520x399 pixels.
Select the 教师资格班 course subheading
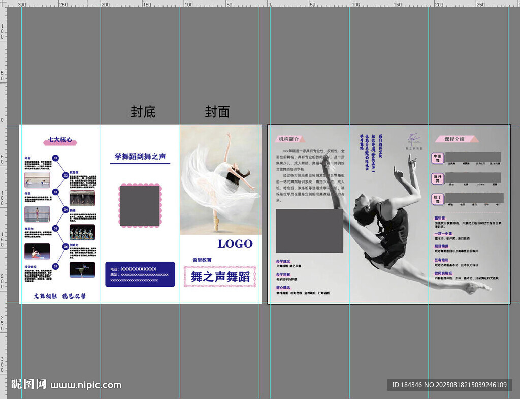pos(443,273)
